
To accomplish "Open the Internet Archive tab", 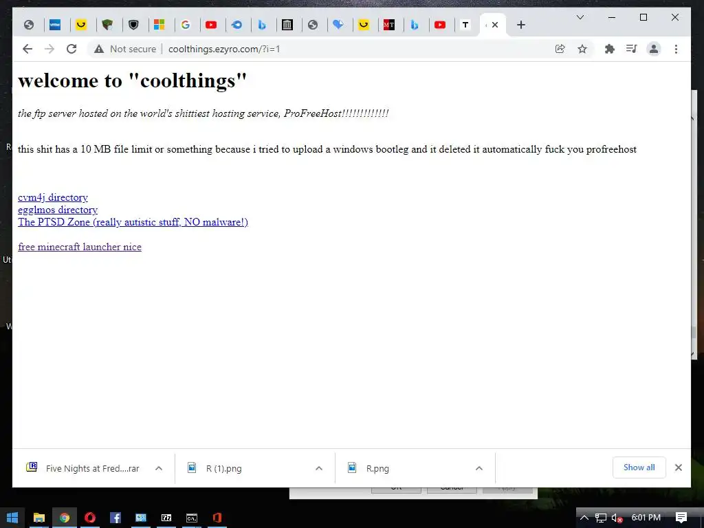I will (x=287, y=25).
